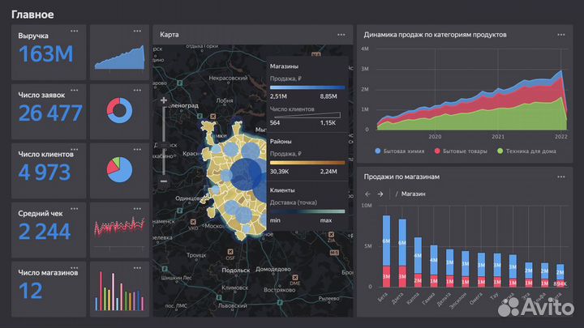
Task: Open the Средний чек widget's menu
Action: click(x=75, y=208)
